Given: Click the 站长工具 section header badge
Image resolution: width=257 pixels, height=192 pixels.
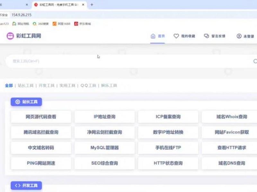Looking at the screenshot, I should pos(26,102).
